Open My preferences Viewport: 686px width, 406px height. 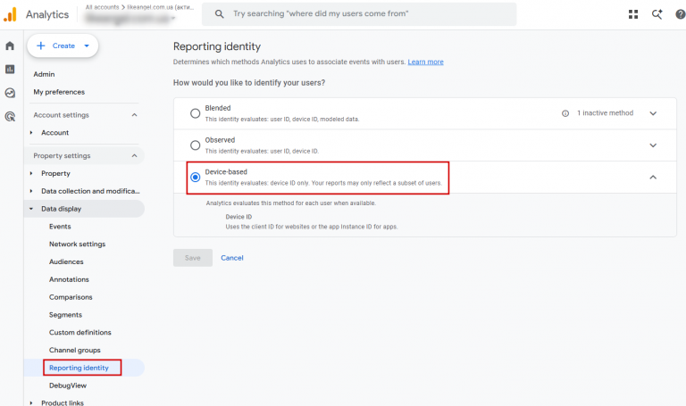pyautogui.click(x=59, y=92)
